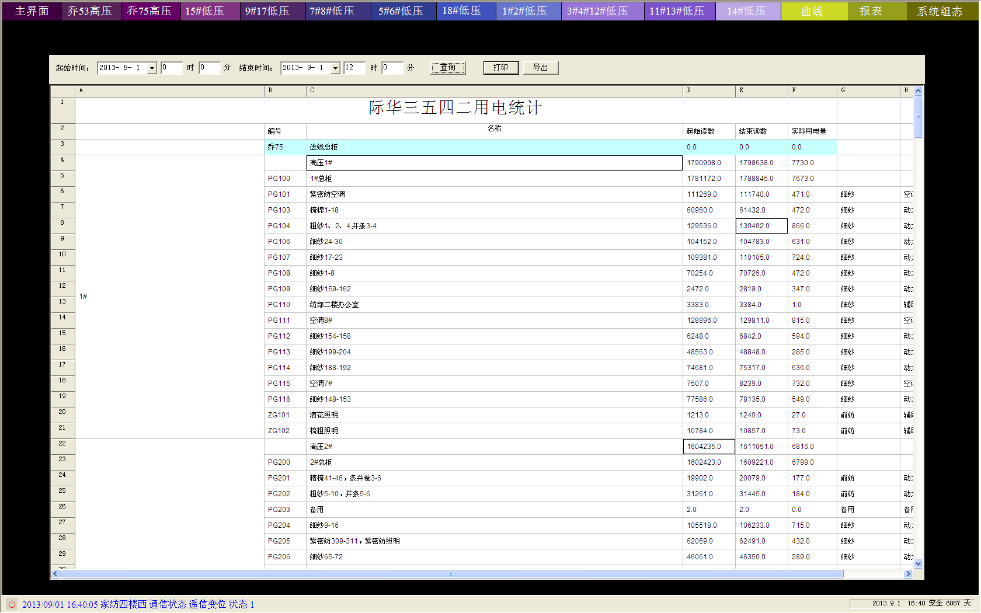Viewport: 981px width, 613px height.
Task: Click the 打印 print button
Action: click(501, 68)
